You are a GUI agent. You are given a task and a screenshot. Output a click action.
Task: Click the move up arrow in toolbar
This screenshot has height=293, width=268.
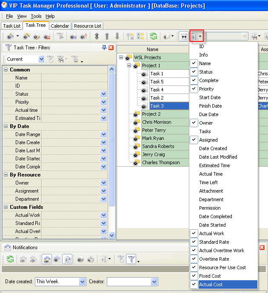107,37
